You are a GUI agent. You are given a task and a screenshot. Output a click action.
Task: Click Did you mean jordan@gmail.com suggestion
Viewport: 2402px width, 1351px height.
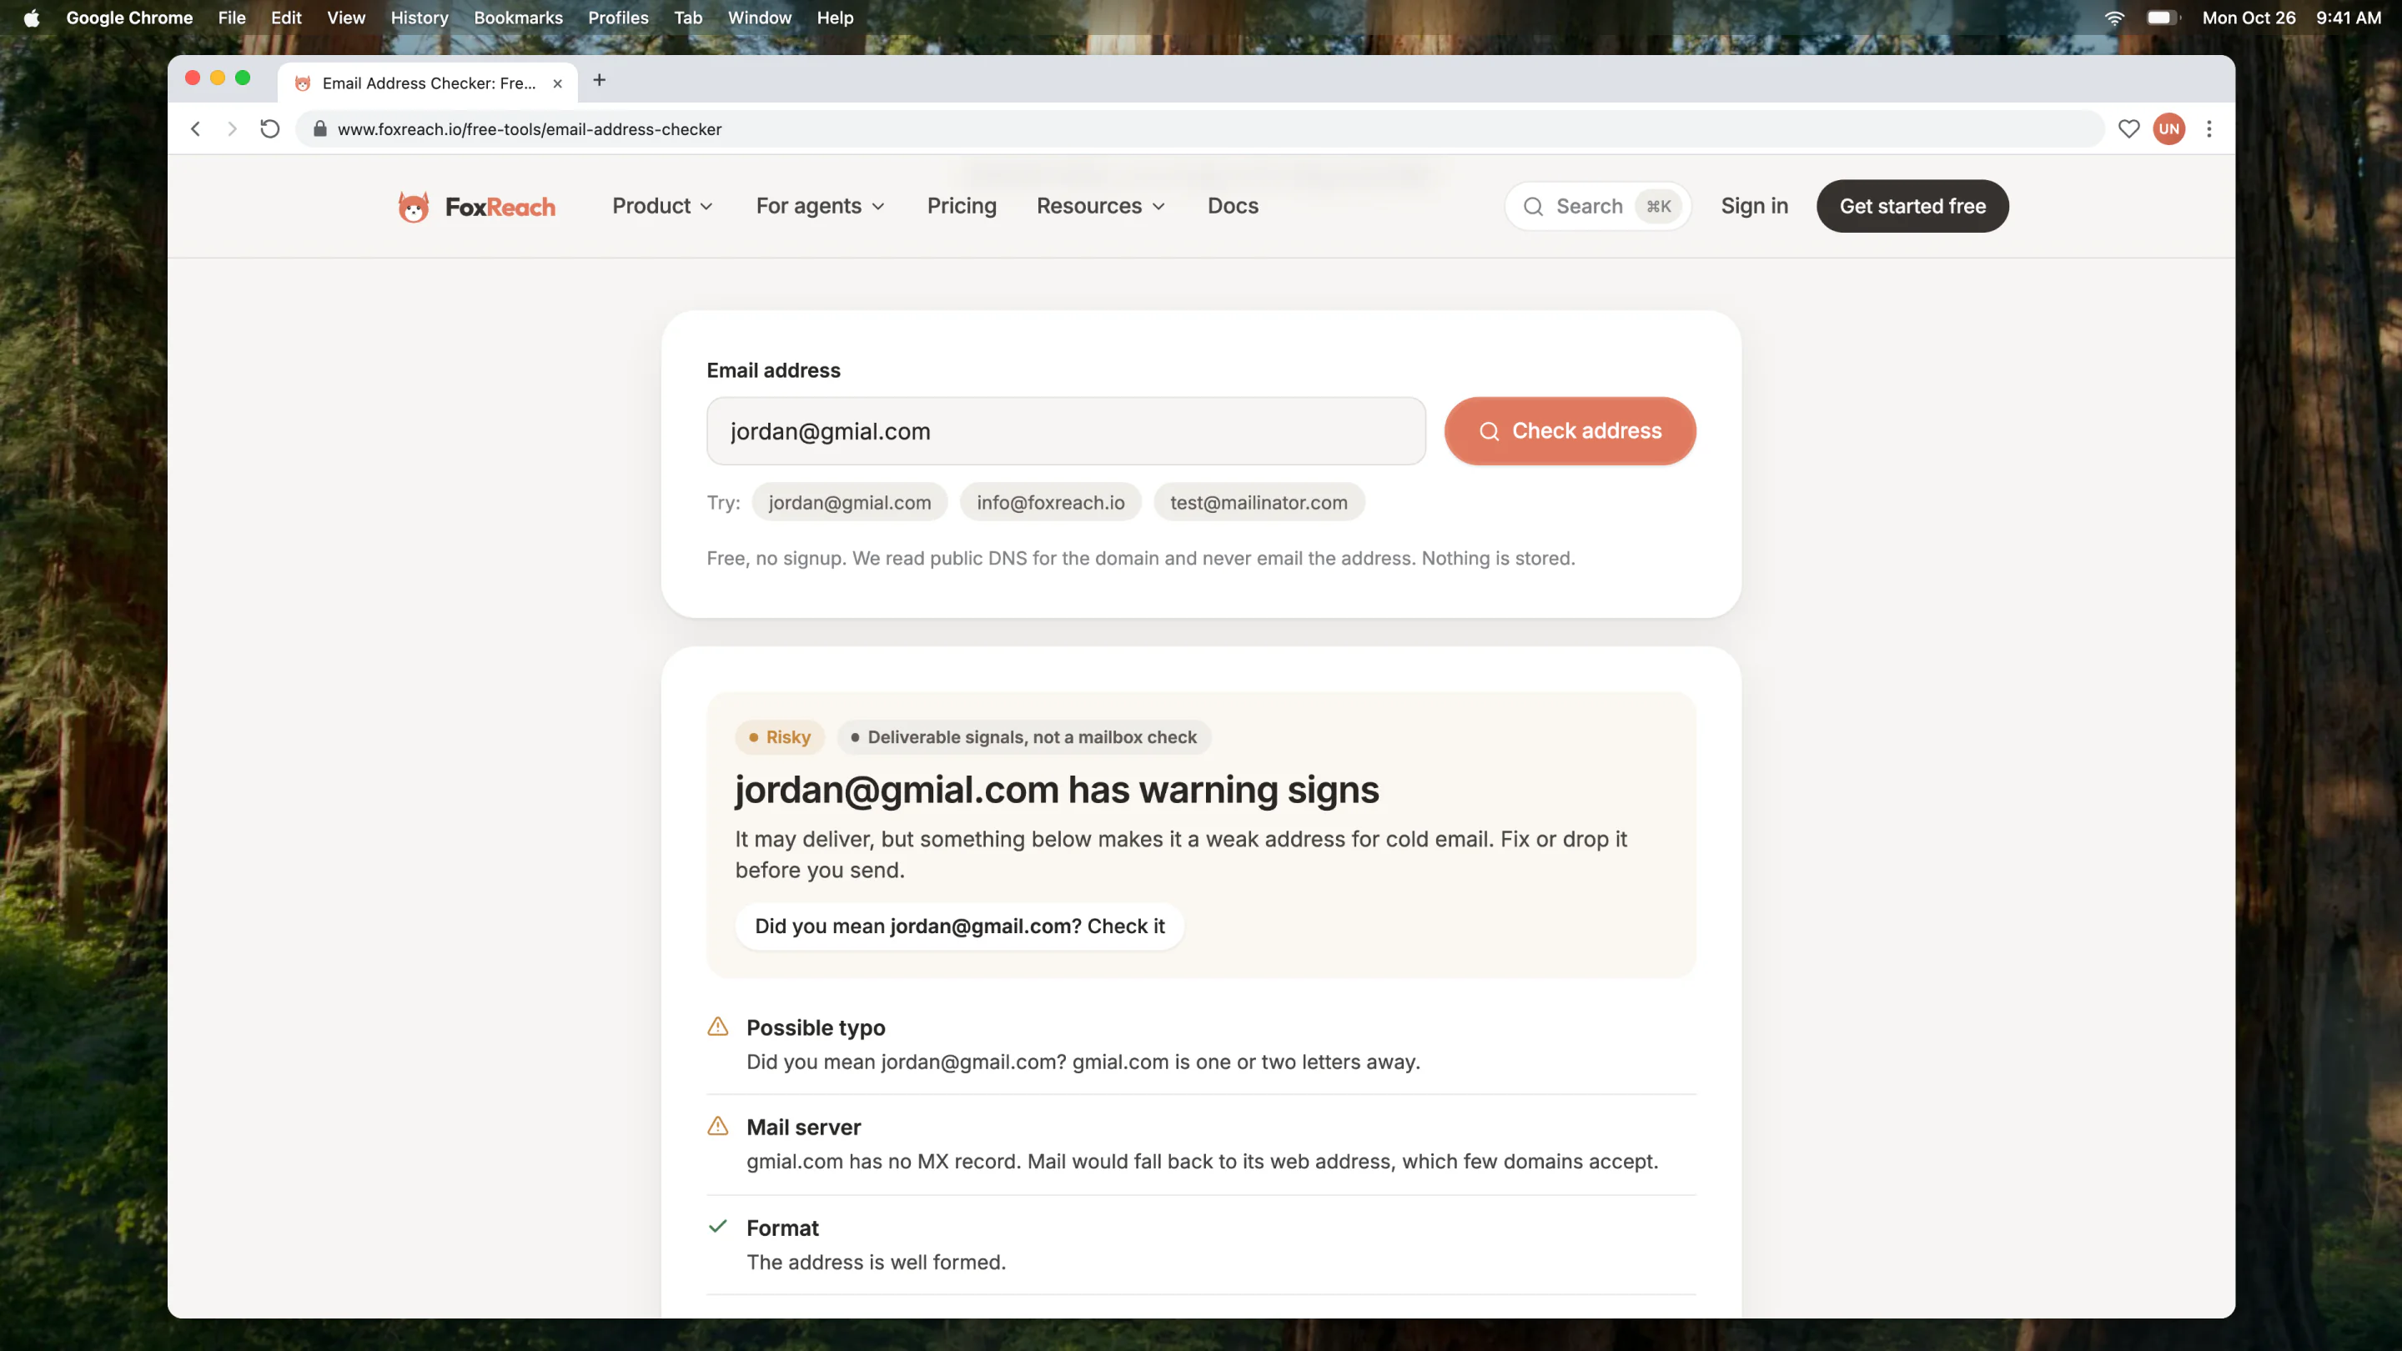[959, 926]
